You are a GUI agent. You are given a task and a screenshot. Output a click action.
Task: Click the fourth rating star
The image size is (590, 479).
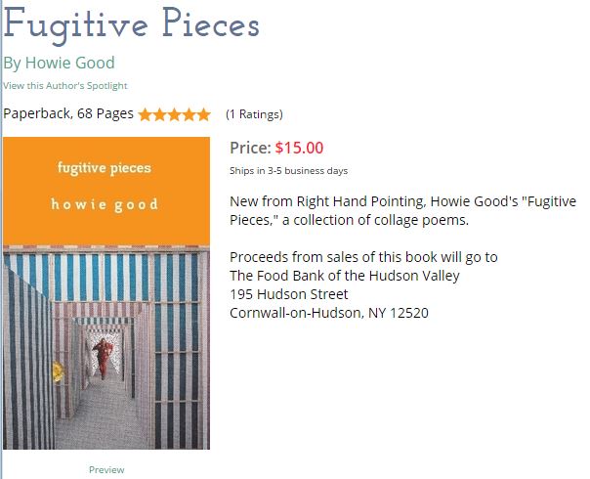[190, 114]
